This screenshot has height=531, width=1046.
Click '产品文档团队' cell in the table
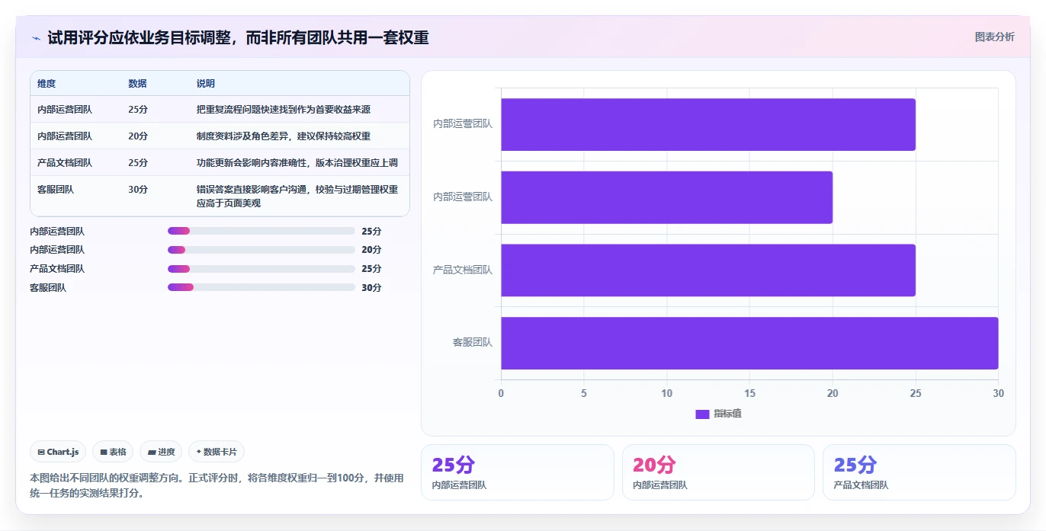(x=65, y=163)
